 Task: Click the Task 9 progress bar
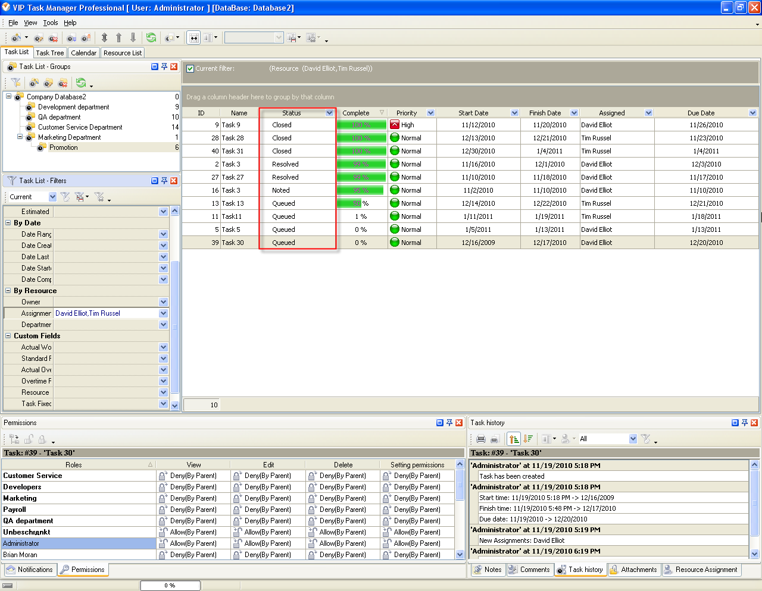pyautogui.click(x=361, y=125)
